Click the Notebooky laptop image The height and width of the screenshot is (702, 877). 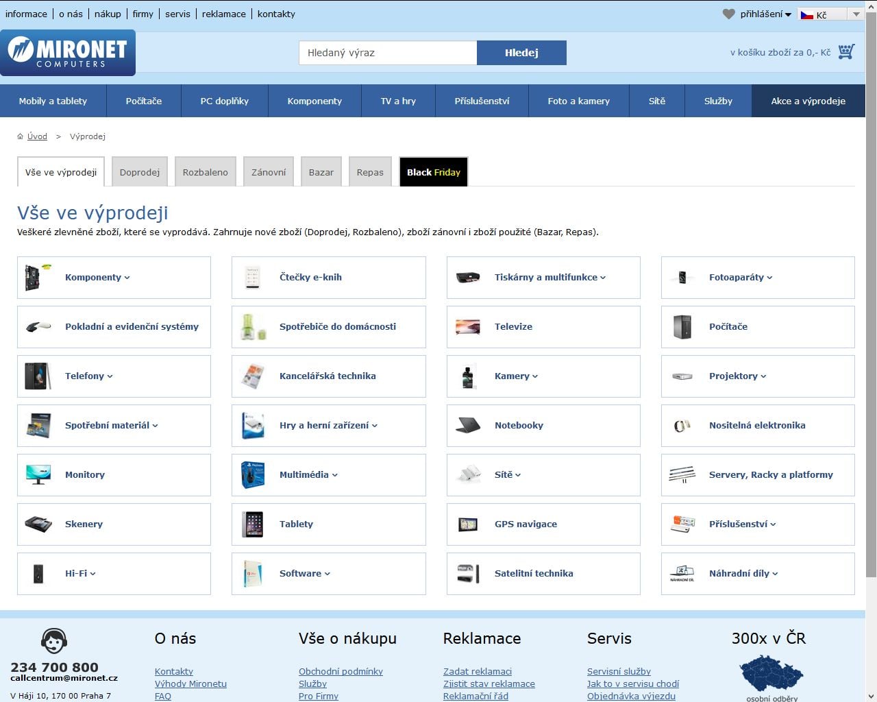coord(468,425)
